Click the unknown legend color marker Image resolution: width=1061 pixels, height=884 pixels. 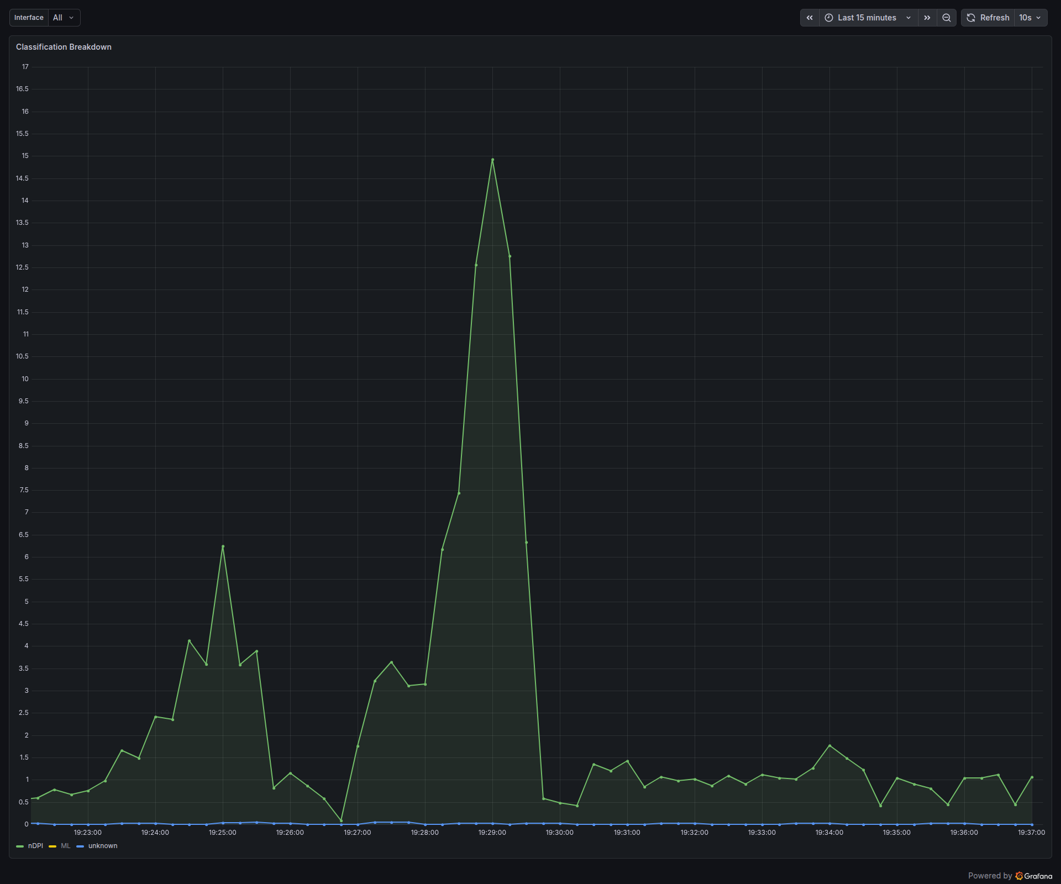coord(81,846)
